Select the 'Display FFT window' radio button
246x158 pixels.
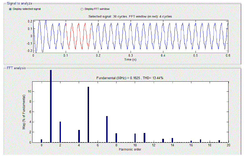pyautogui.click(x=82, y=9)
